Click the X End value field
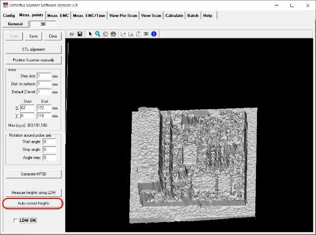The height and width of the screenshot is (235, 316). coord(44,108)
